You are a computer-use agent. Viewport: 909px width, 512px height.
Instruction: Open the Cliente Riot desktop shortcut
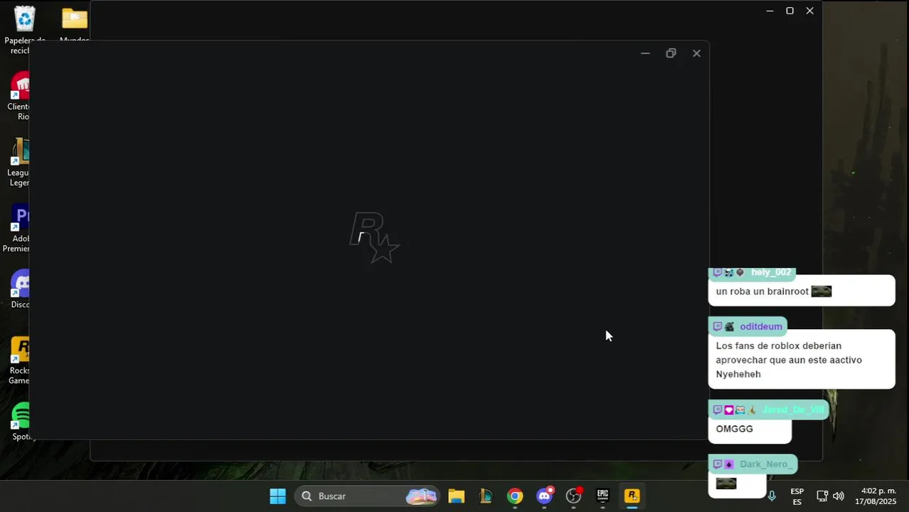click(20, 96)
